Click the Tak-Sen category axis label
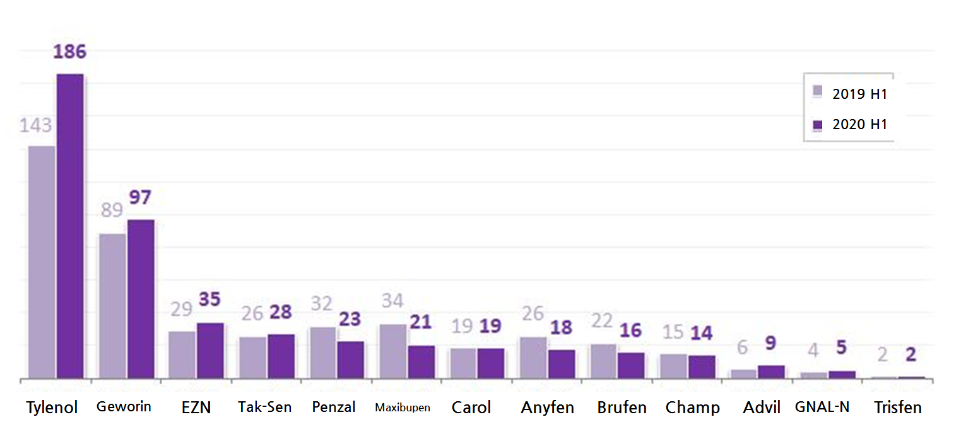 (x=265, y=407)
